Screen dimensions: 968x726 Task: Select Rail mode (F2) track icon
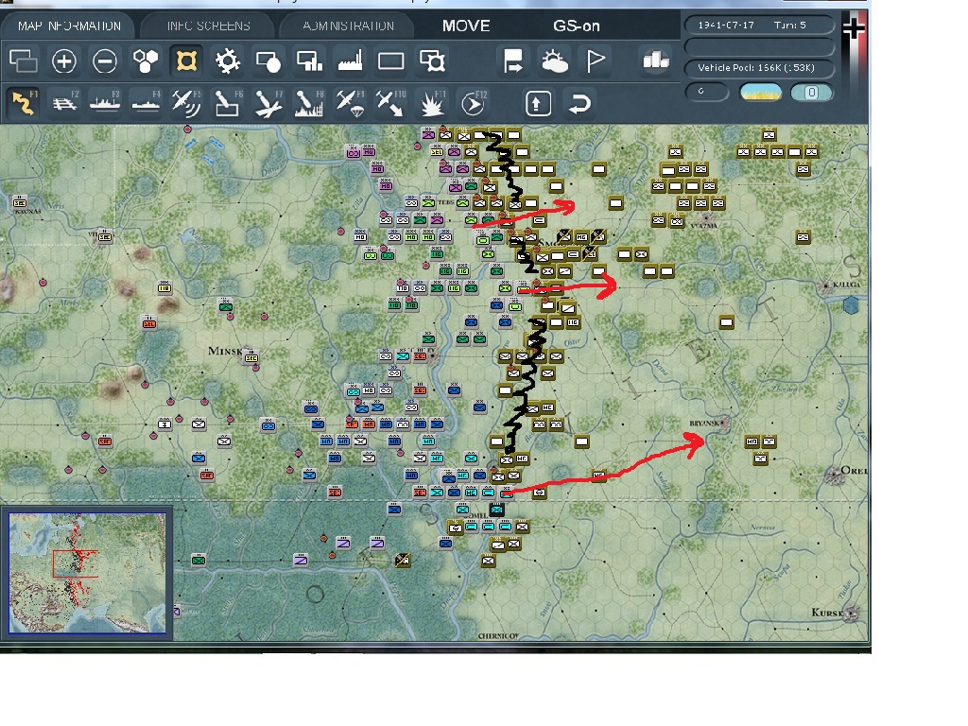(x=64, y=103)
